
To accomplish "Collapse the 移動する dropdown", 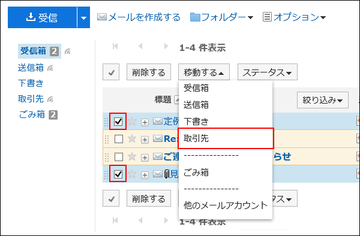I will click(204, 72).
